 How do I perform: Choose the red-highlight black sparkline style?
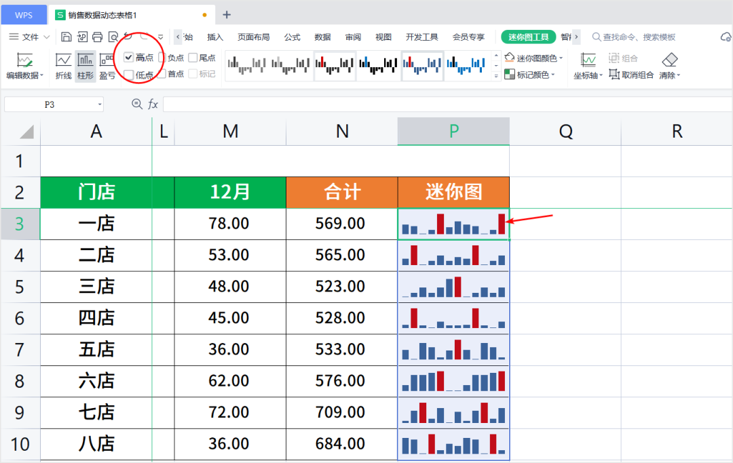(x=335, y=65)
